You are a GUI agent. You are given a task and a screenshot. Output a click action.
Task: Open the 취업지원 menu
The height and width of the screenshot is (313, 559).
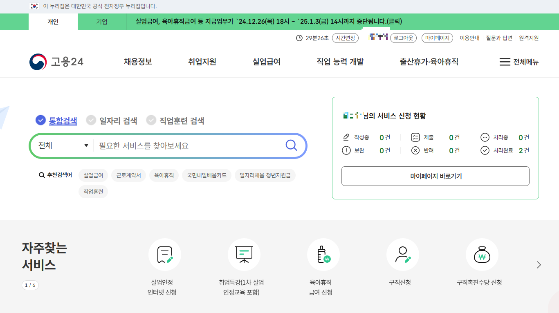pyautogui.click(x=202, y=62)
